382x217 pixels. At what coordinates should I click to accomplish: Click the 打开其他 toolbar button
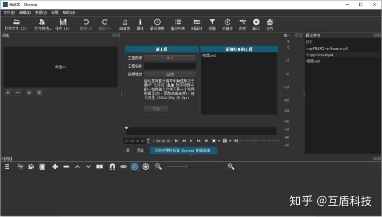[x=42, y=24]
